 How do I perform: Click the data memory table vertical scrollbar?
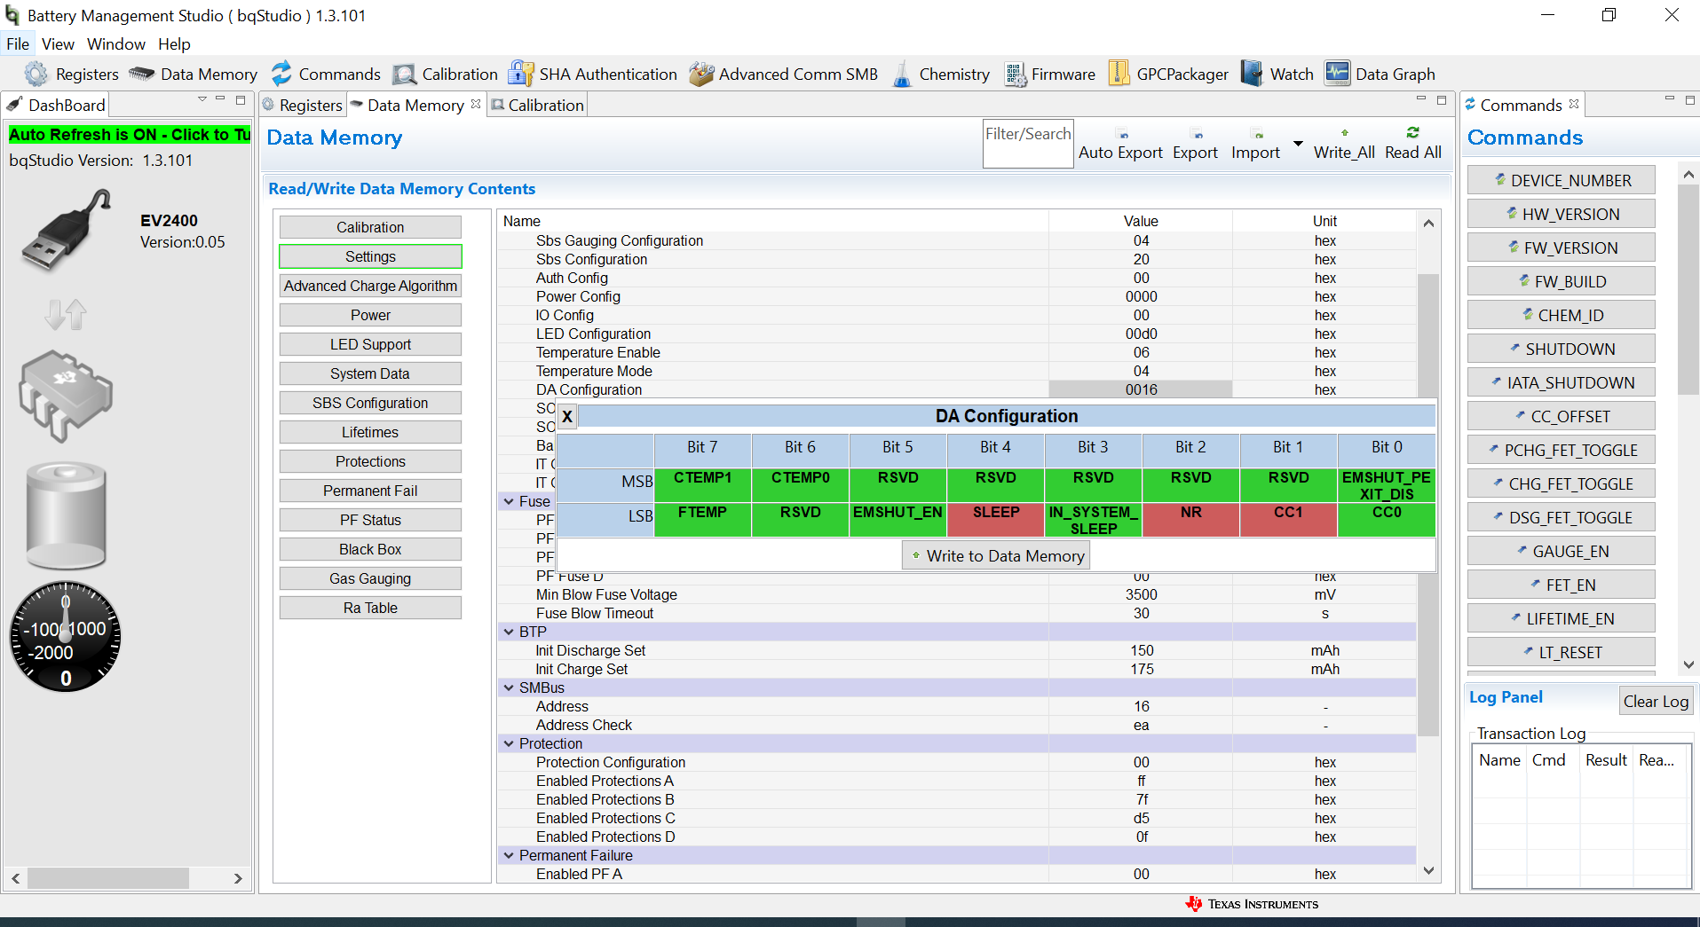(1427, 506)
